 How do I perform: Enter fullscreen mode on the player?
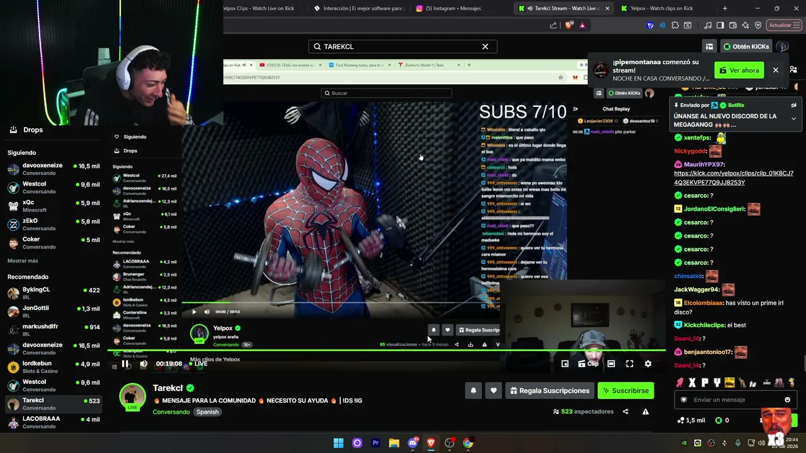pos(630,364)
